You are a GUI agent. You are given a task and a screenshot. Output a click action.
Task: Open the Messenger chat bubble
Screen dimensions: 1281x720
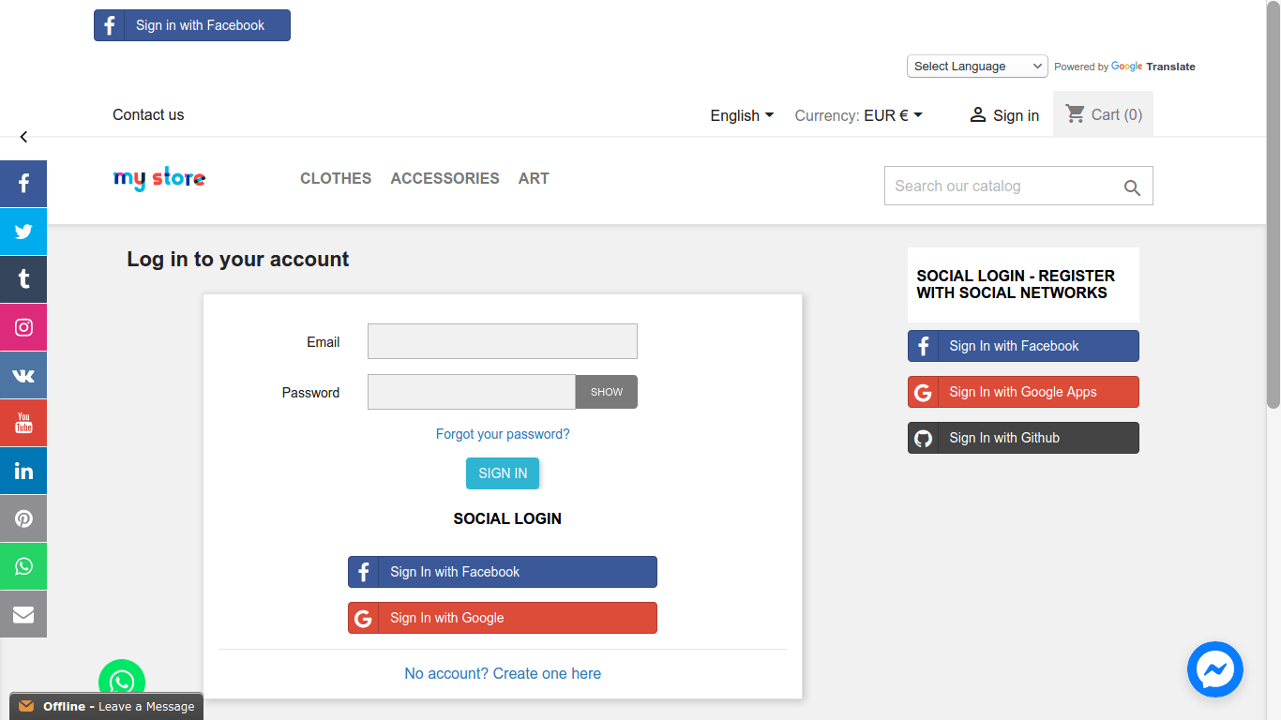1214,669
